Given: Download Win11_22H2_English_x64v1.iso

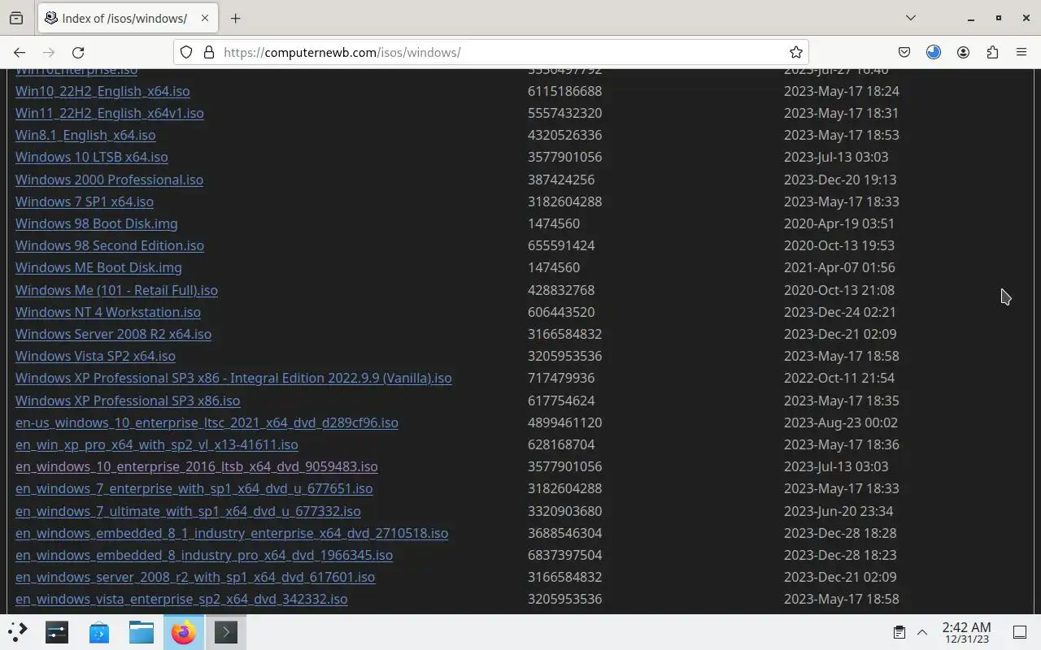Looking at the screenshot, I should click(x=110, y=113).
